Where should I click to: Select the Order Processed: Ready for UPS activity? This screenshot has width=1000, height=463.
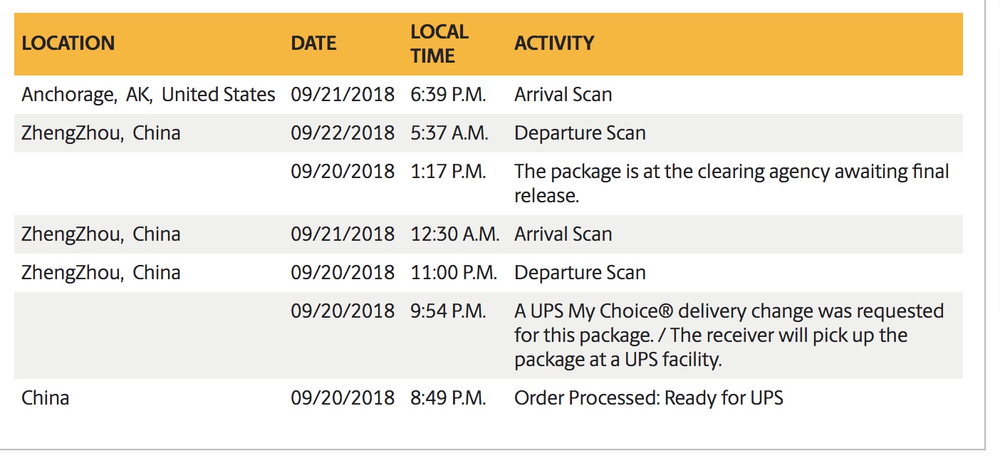648,397
